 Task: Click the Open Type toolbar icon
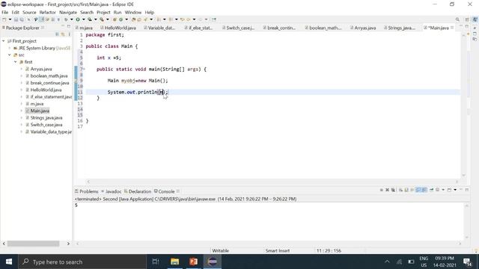pyautogui.click(x=133, y=19)
